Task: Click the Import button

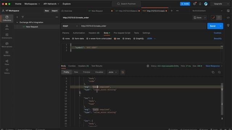Action: (x=54, y=11)
